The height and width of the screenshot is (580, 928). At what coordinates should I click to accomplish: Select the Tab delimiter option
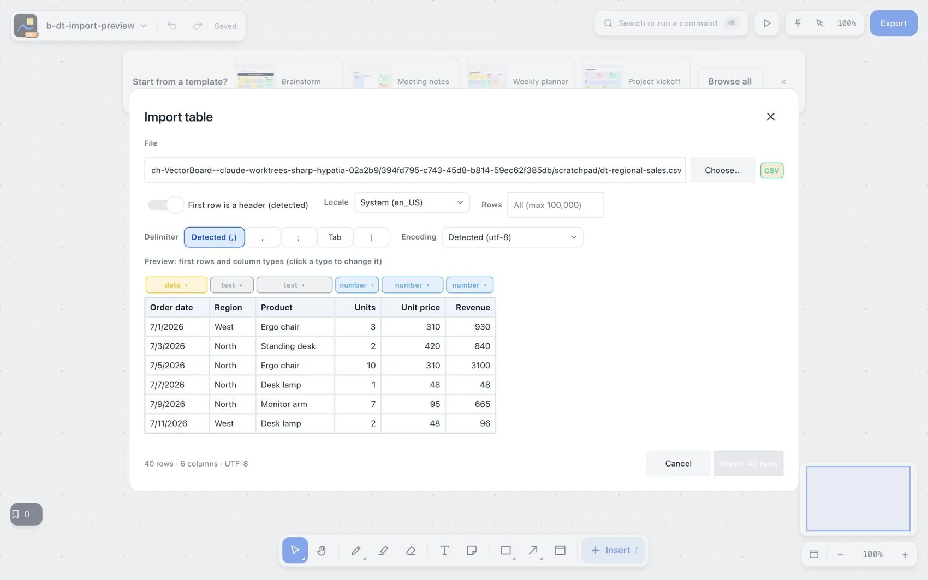coord(335,237)
